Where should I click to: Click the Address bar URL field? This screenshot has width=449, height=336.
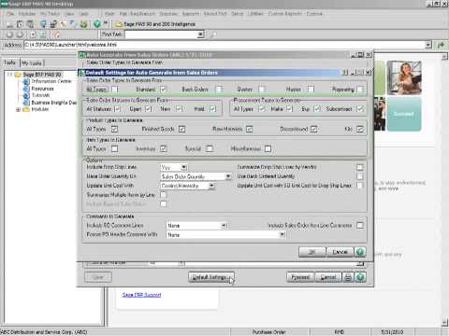point(224,45)
